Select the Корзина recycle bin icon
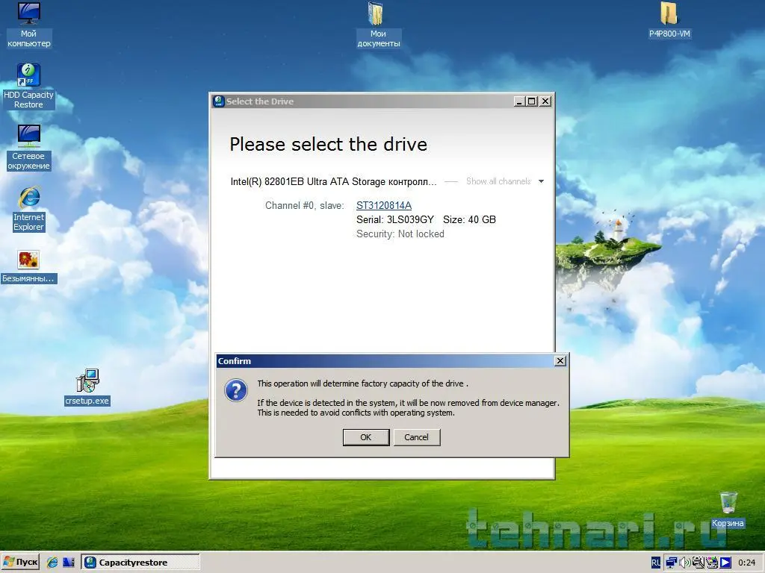Image resolution: width=765 pixels, height=573 pixels. (x=728, y=510)
